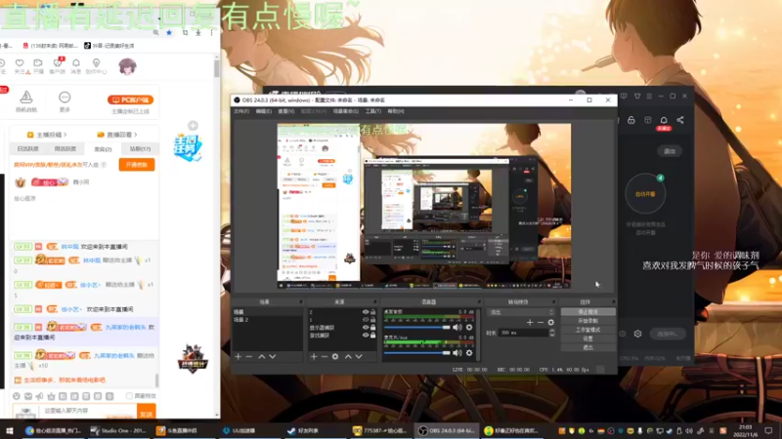Open 文件 menu in OBS

click(x=241, y=111)
